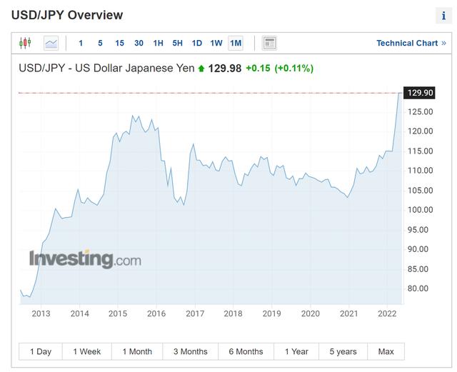The image size is (457, 372).
Task: Choose the 1 Day range
Action: coord(41,351)
